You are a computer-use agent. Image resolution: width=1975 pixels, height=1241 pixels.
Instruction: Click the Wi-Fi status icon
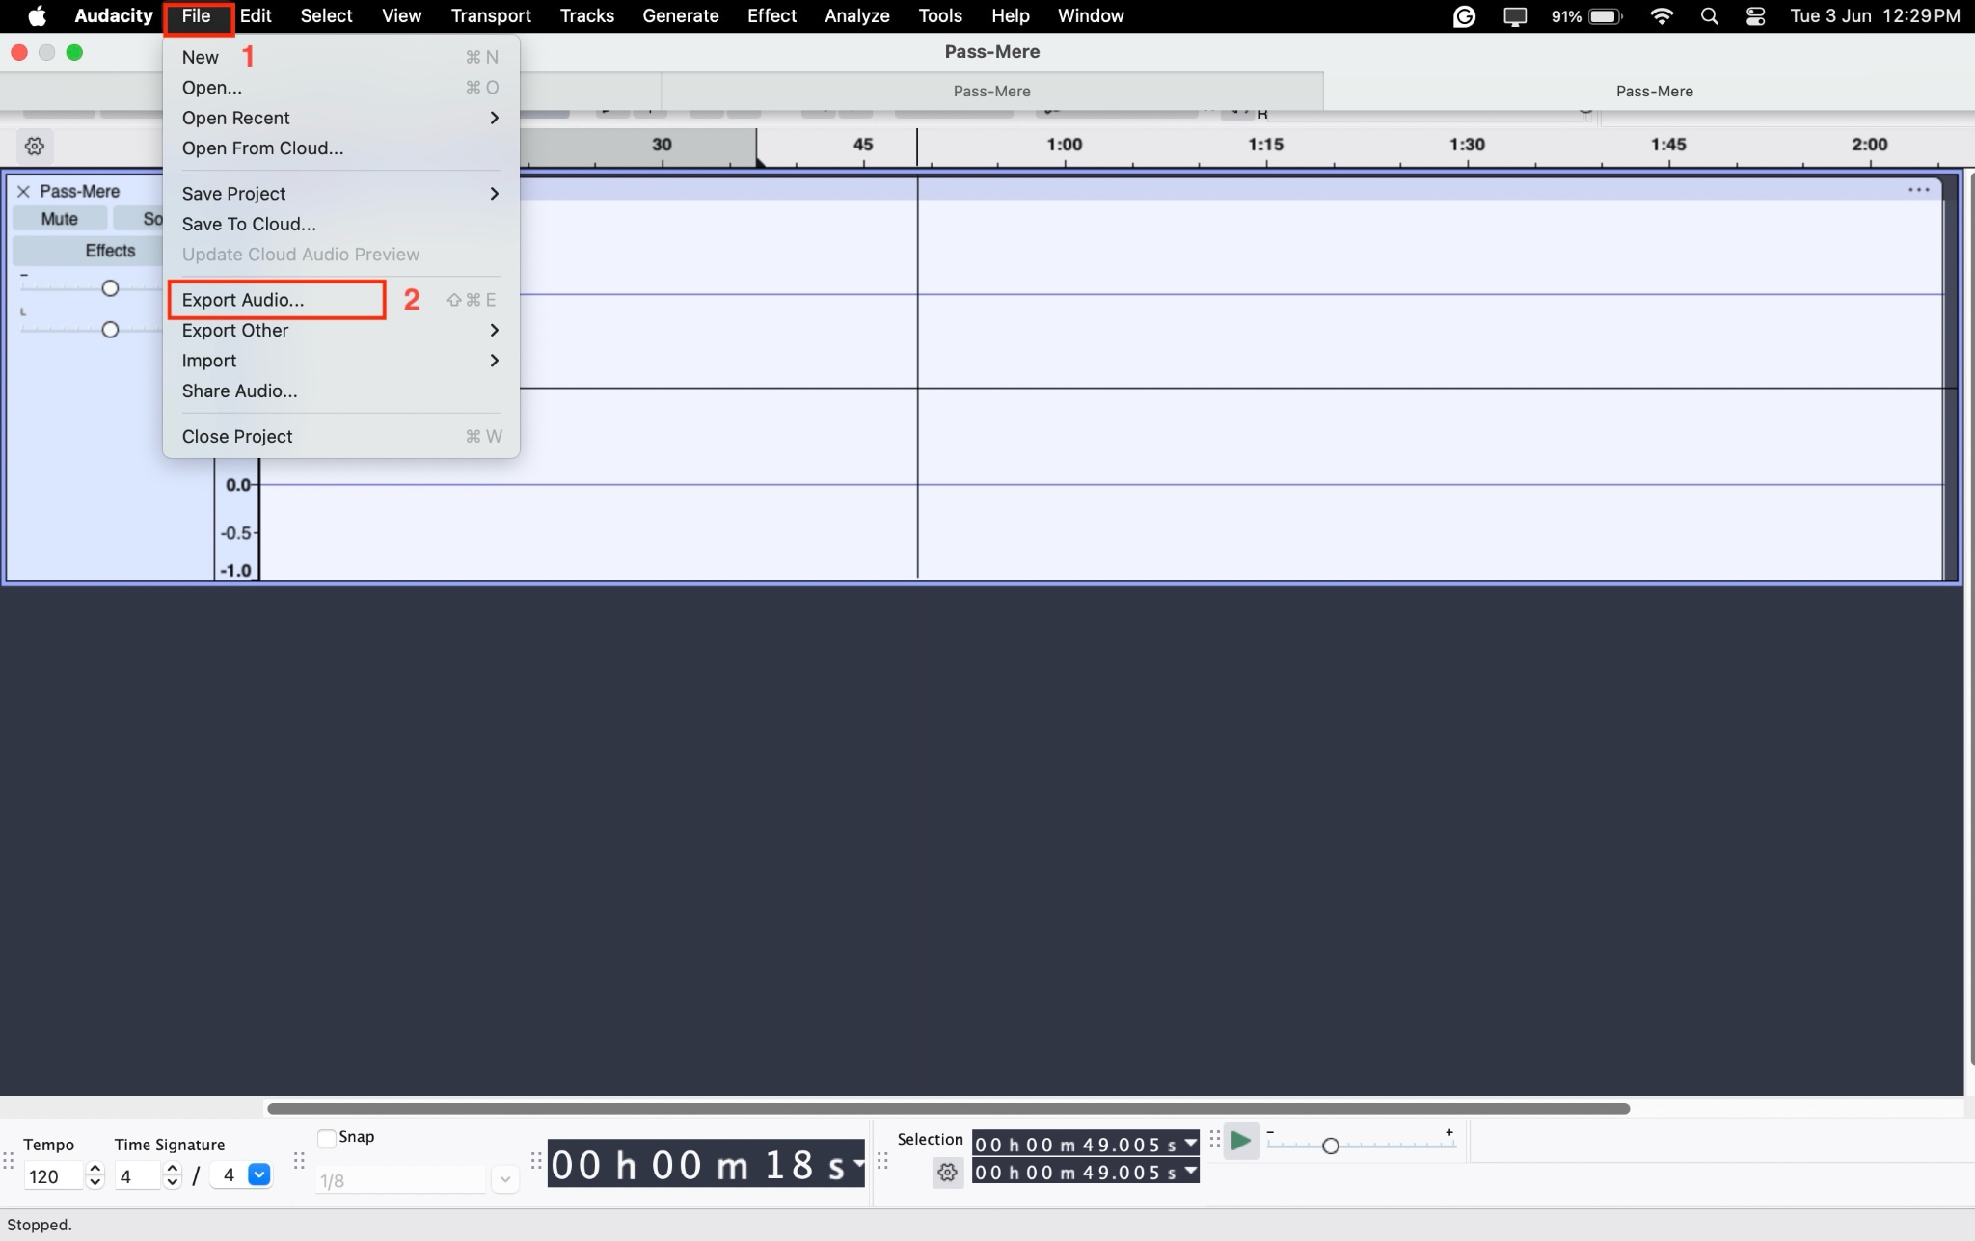point(1661,16)
